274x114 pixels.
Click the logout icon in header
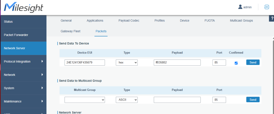tap(267, 7)
